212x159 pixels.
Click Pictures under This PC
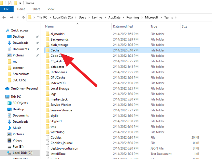tap(18, 134)
